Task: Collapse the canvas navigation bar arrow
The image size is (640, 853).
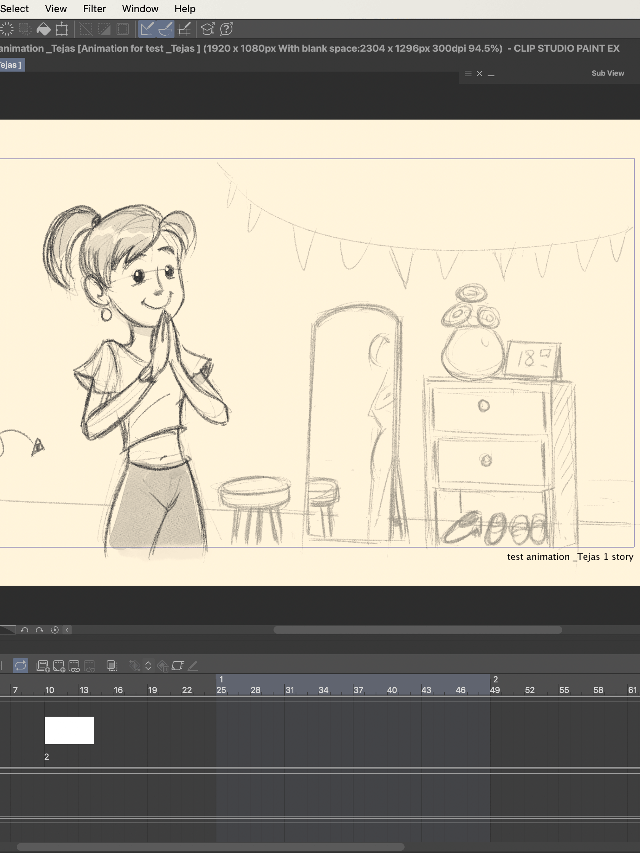Action: [67, 630]
